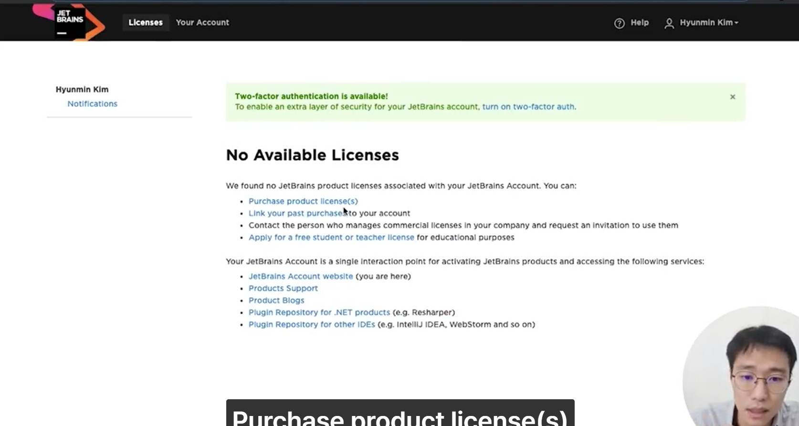Image resolution: width=799 pixels, height=426 pixels.
Task: Click the No Available Licenses heading
Action: pos(312,155)
